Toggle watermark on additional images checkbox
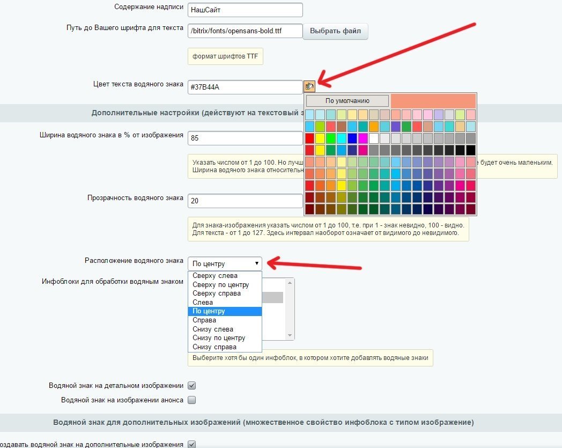The width and height of the screenshot is (562, 448). pos(192,444)
